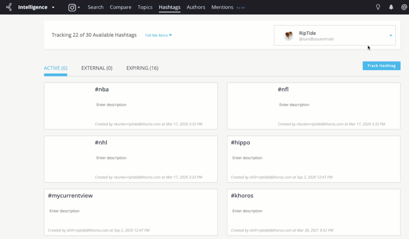Viewport: 409px width, 239px height.
Task: Open the Mentions section
Action: (222, 7)
